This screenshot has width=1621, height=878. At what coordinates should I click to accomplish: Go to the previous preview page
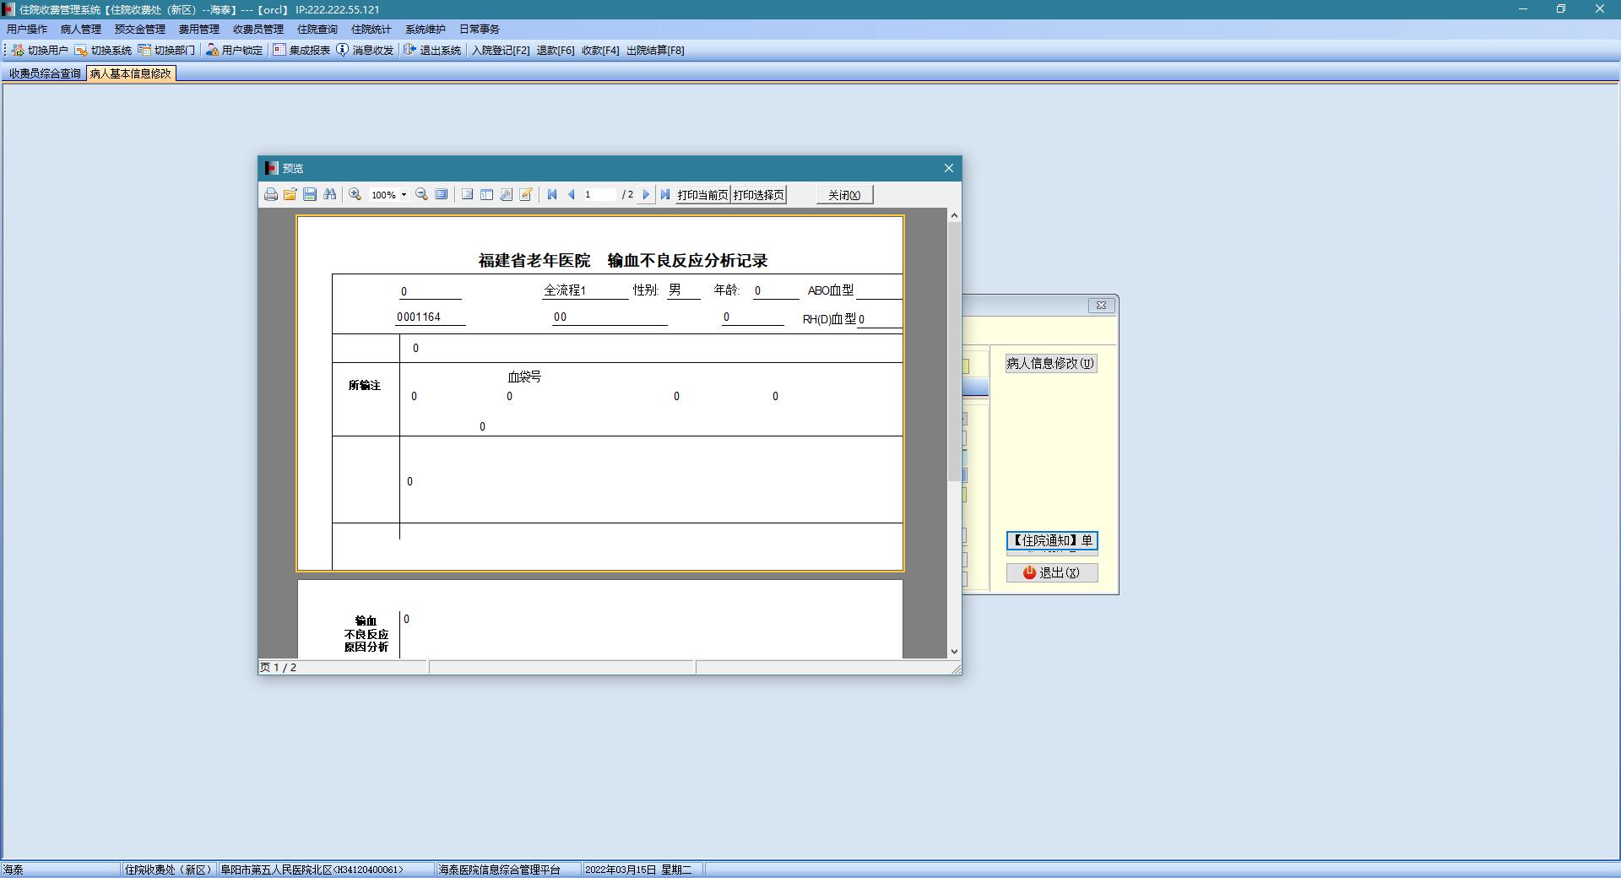click(572, 195)
